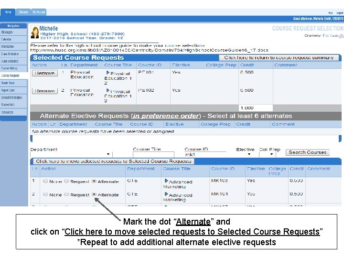
Task: Expand PE102 Physical Education course details arrow
Action: click(x=107, y=90)
